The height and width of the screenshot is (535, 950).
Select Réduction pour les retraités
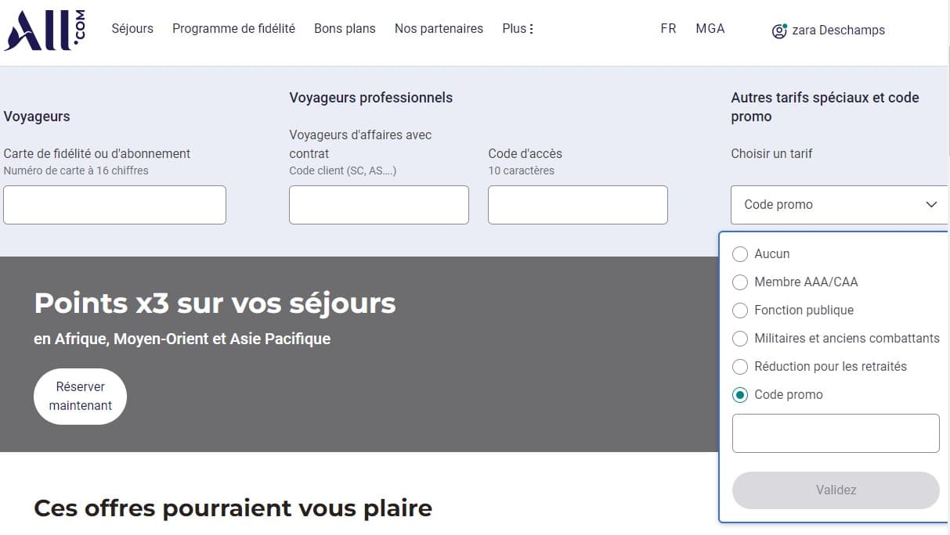pos(740,366)
